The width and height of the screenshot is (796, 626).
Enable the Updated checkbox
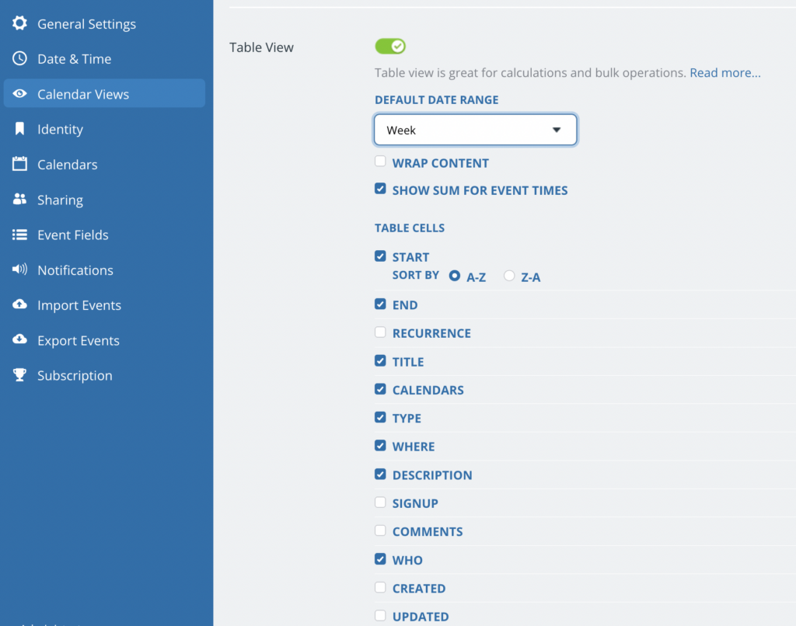tap(380, 615)
